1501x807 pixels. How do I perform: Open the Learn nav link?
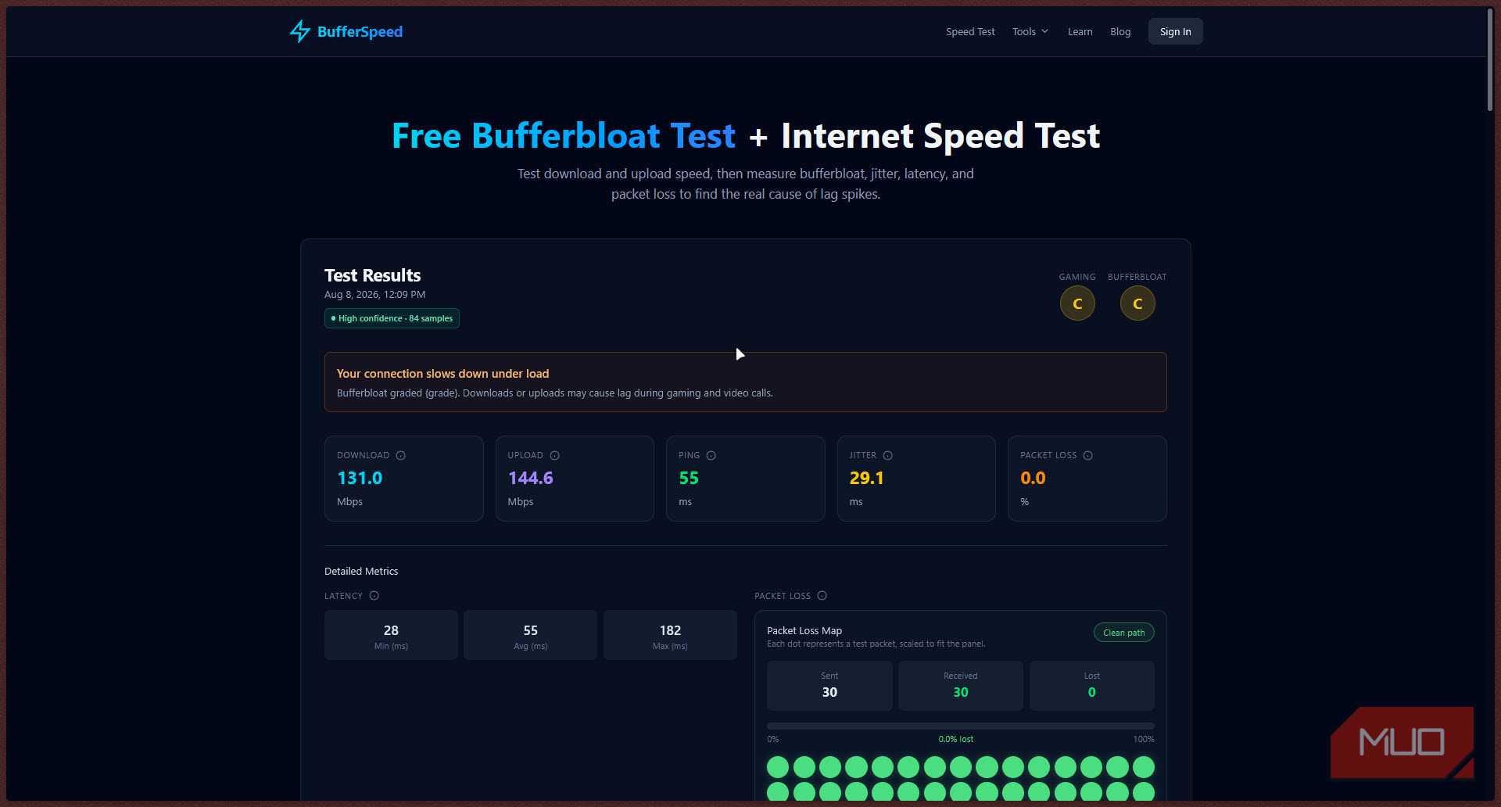1080,31
